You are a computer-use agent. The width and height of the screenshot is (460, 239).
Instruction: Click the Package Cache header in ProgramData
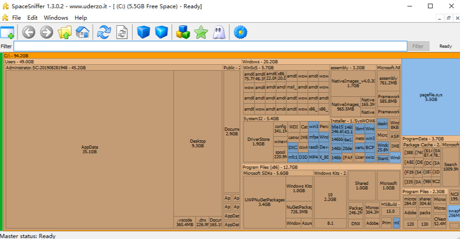pyautogui.click(x=422, y=145)
